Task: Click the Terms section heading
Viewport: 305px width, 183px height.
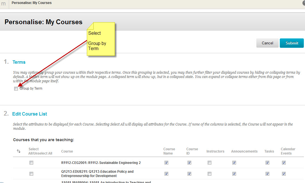Action: click(x=19, y=62)
